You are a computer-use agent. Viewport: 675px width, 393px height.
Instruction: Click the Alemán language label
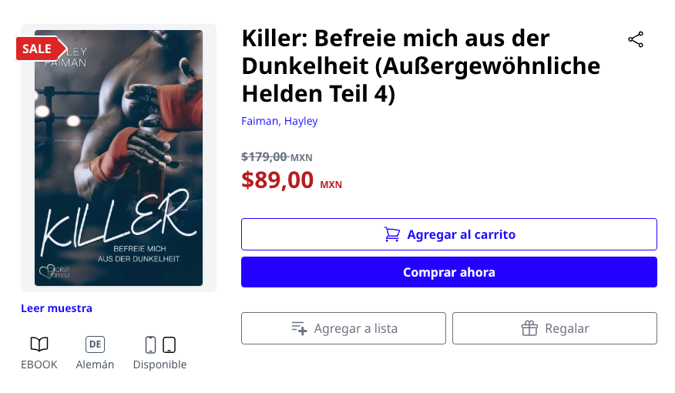[x=95, y=364]
